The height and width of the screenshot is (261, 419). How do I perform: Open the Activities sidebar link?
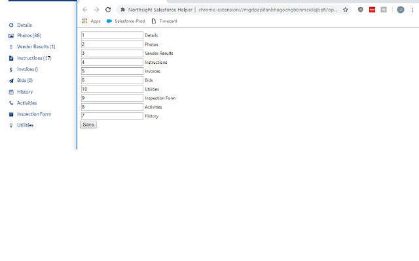tap(27, 103)
